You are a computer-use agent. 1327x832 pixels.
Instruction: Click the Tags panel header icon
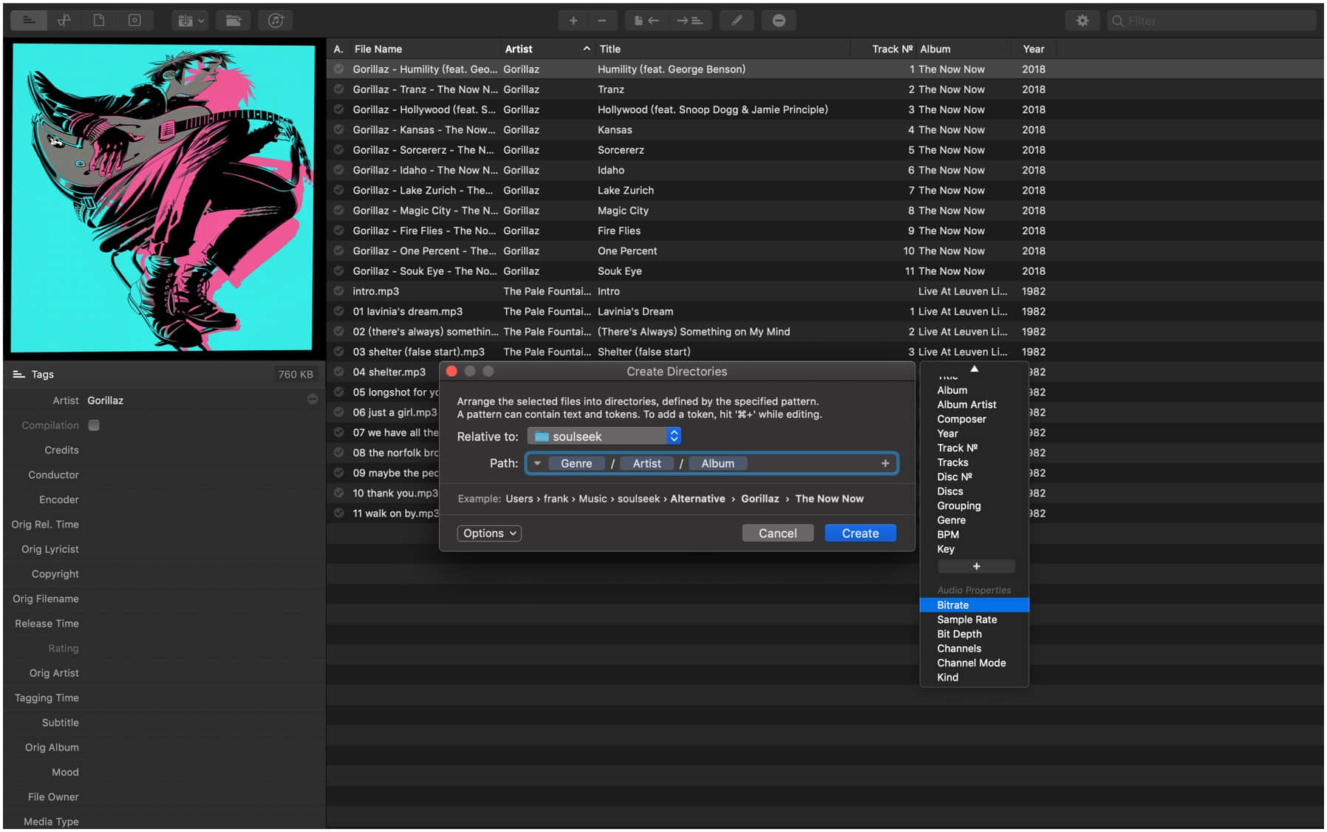(x=18, y=375)
